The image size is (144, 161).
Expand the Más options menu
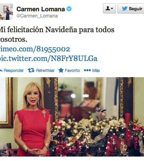point(96,71)
